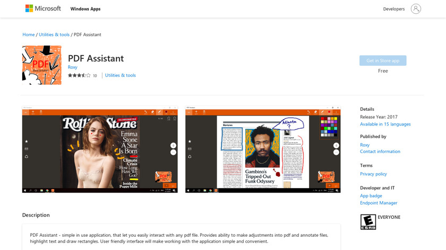Image resolution: width=446 pixels, height=250 pixels.
Task: Click the Microsoft logo
Action: [43, 8]
